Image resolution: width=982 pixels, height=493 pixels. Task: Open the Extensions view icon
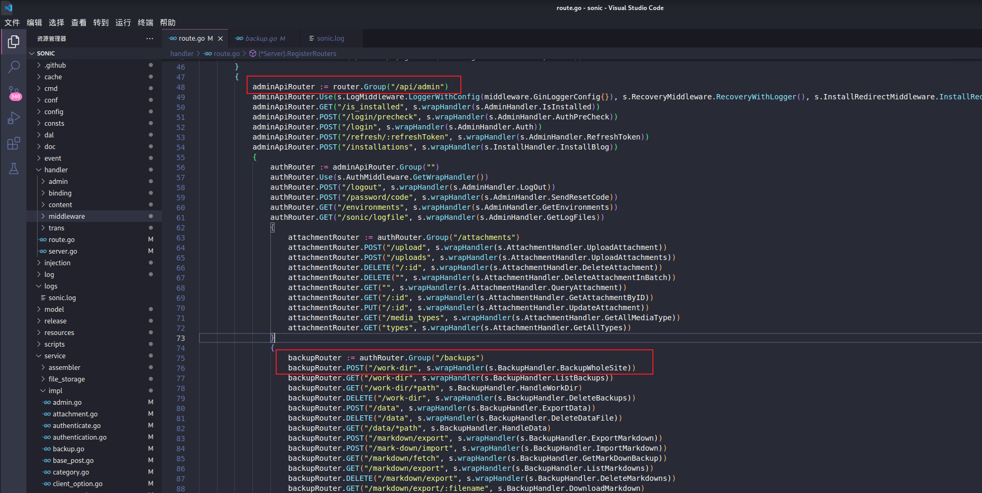point(14,143)
